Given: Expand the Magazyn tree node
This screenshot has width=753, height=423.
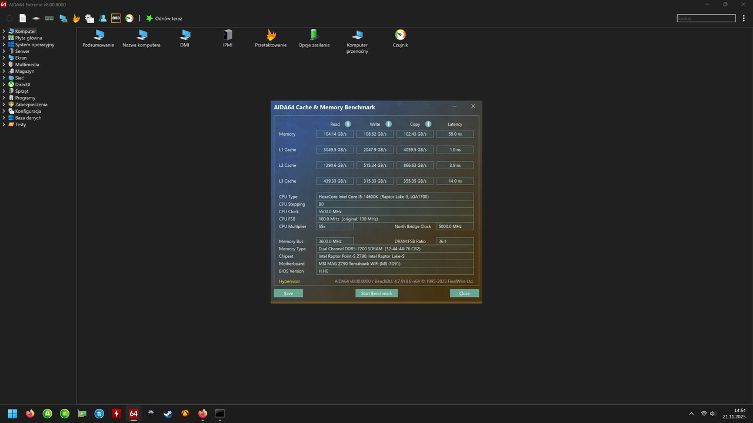Looking at the screenshot, I should [4, 71].
